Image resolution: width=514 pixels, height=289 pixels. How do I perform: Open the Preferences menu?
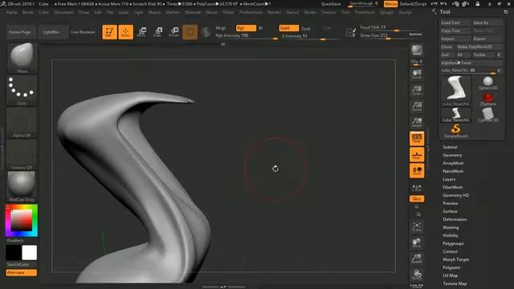pyautogui.click(x=251, y=12)
